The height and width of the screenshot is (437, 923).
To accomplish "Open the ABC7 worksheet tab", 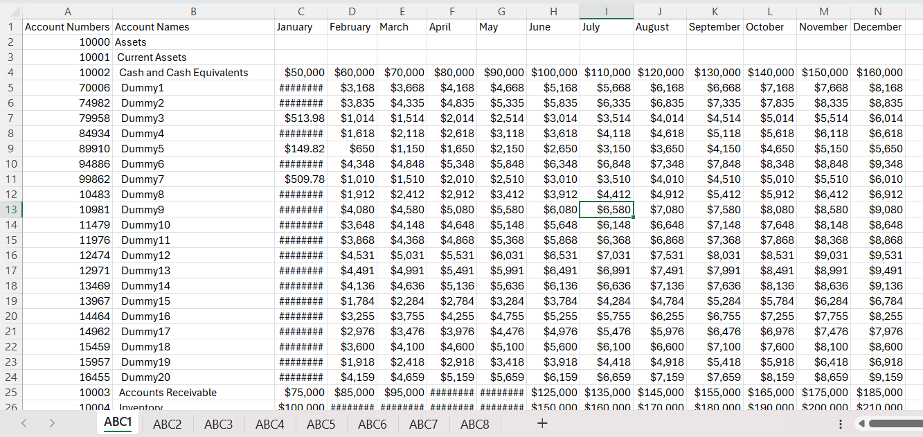I will (x=423, y=424).
